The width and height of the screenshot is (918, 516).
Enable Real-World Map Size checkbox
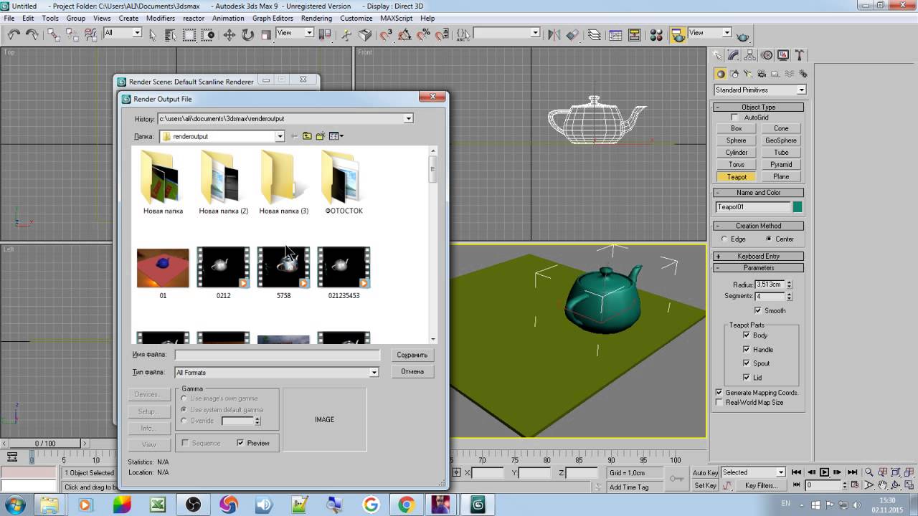click(719, 403)
